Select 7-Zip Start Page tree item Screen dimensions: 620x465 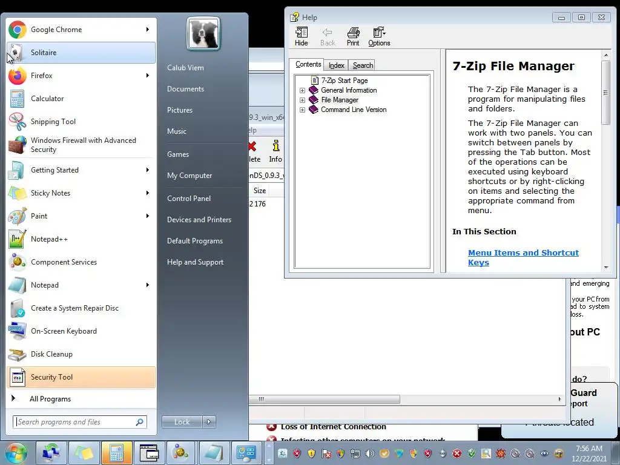pyautogui.click(x=345, y=81)
